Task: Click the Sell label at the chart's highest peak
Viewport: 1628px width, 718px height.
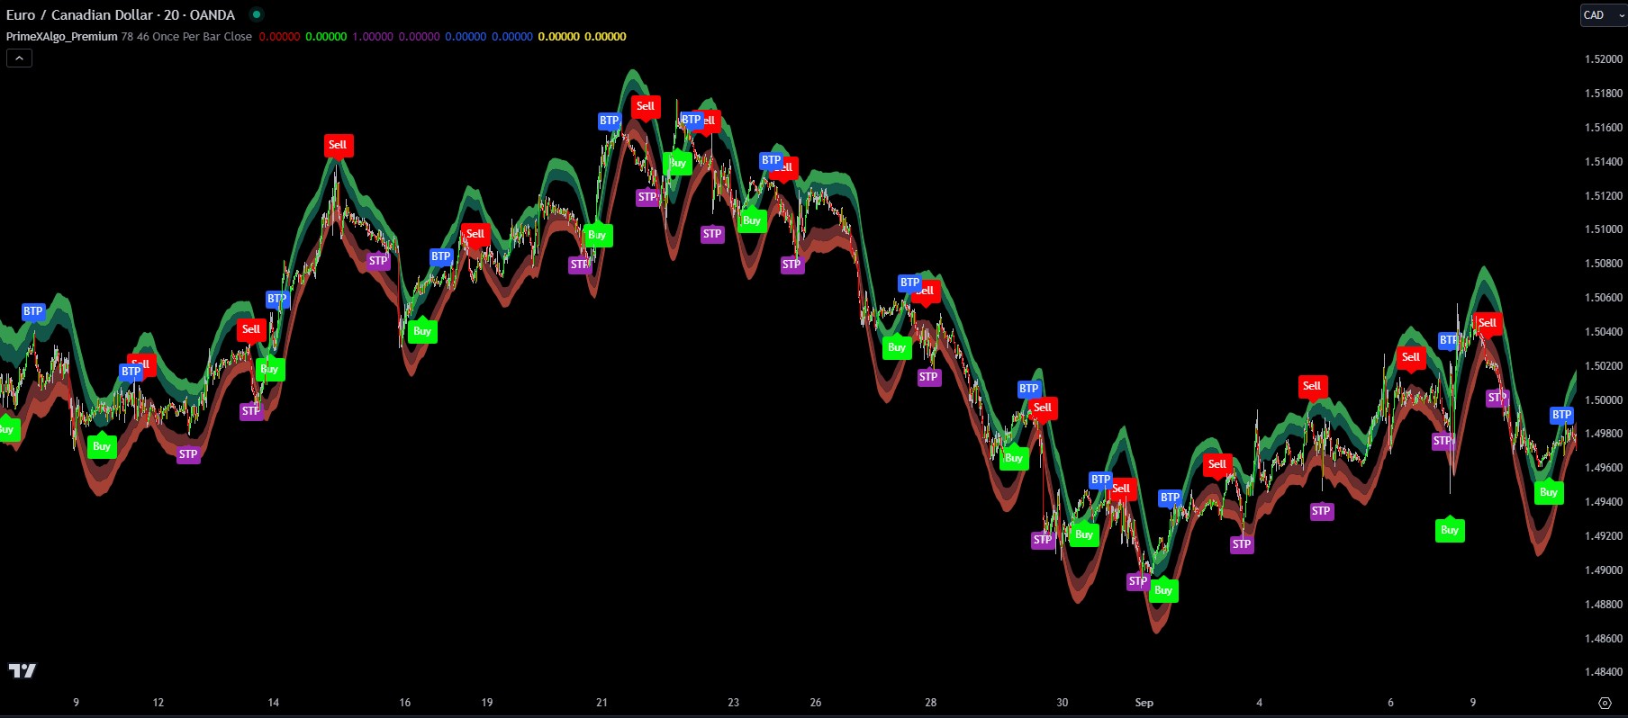Action: [x=646, y=106]
